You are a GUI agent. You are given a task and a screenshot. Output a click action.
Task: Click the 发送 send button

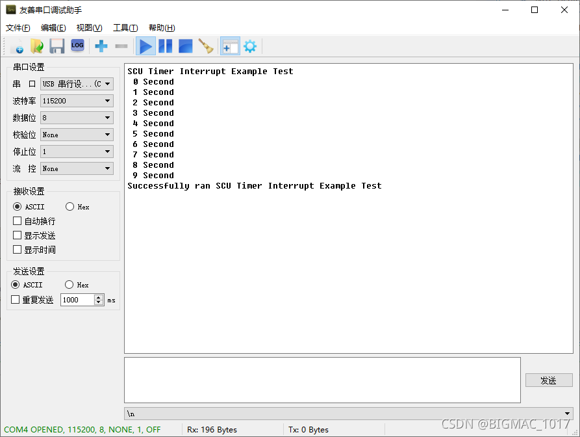coord(549,380)
